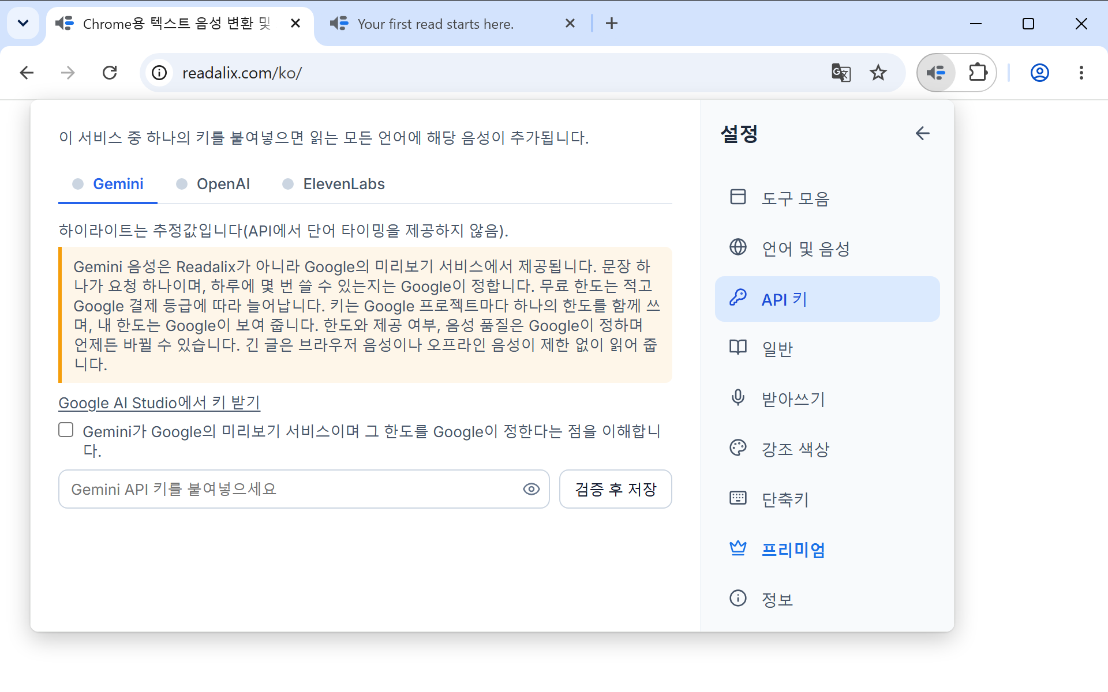Image resolution: width=1108 pixels, height=692 pixels.
Task: Switch to the Gemini provider tab
Action: pos(108,184)
